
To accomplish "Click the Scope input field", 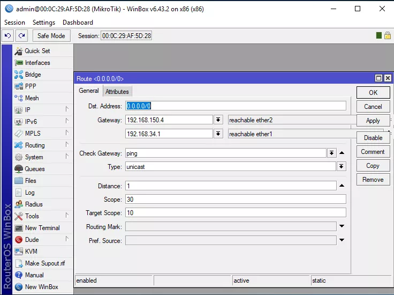I will [x=236, y=200].
